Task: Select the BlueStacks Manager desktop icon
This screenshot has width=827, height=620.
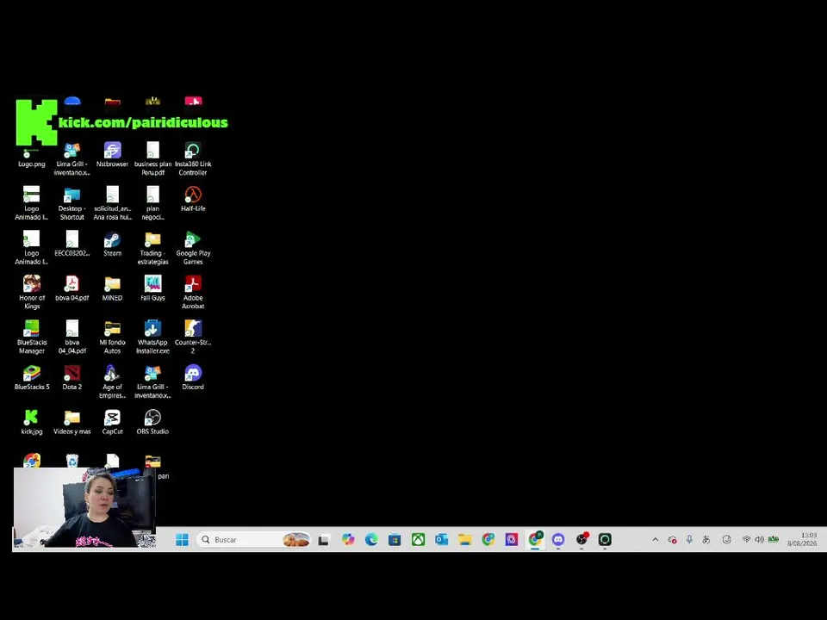Action: pos(32,337)
